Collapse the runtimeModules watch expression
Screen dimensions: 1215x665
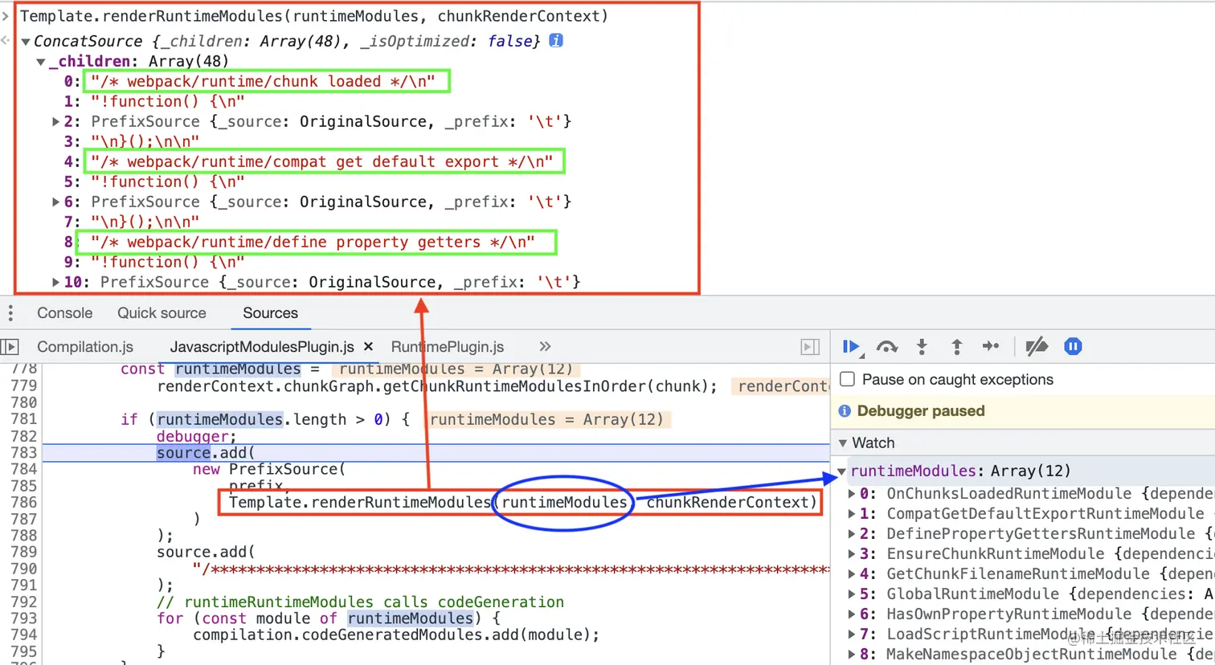click(x=841, y=471)
